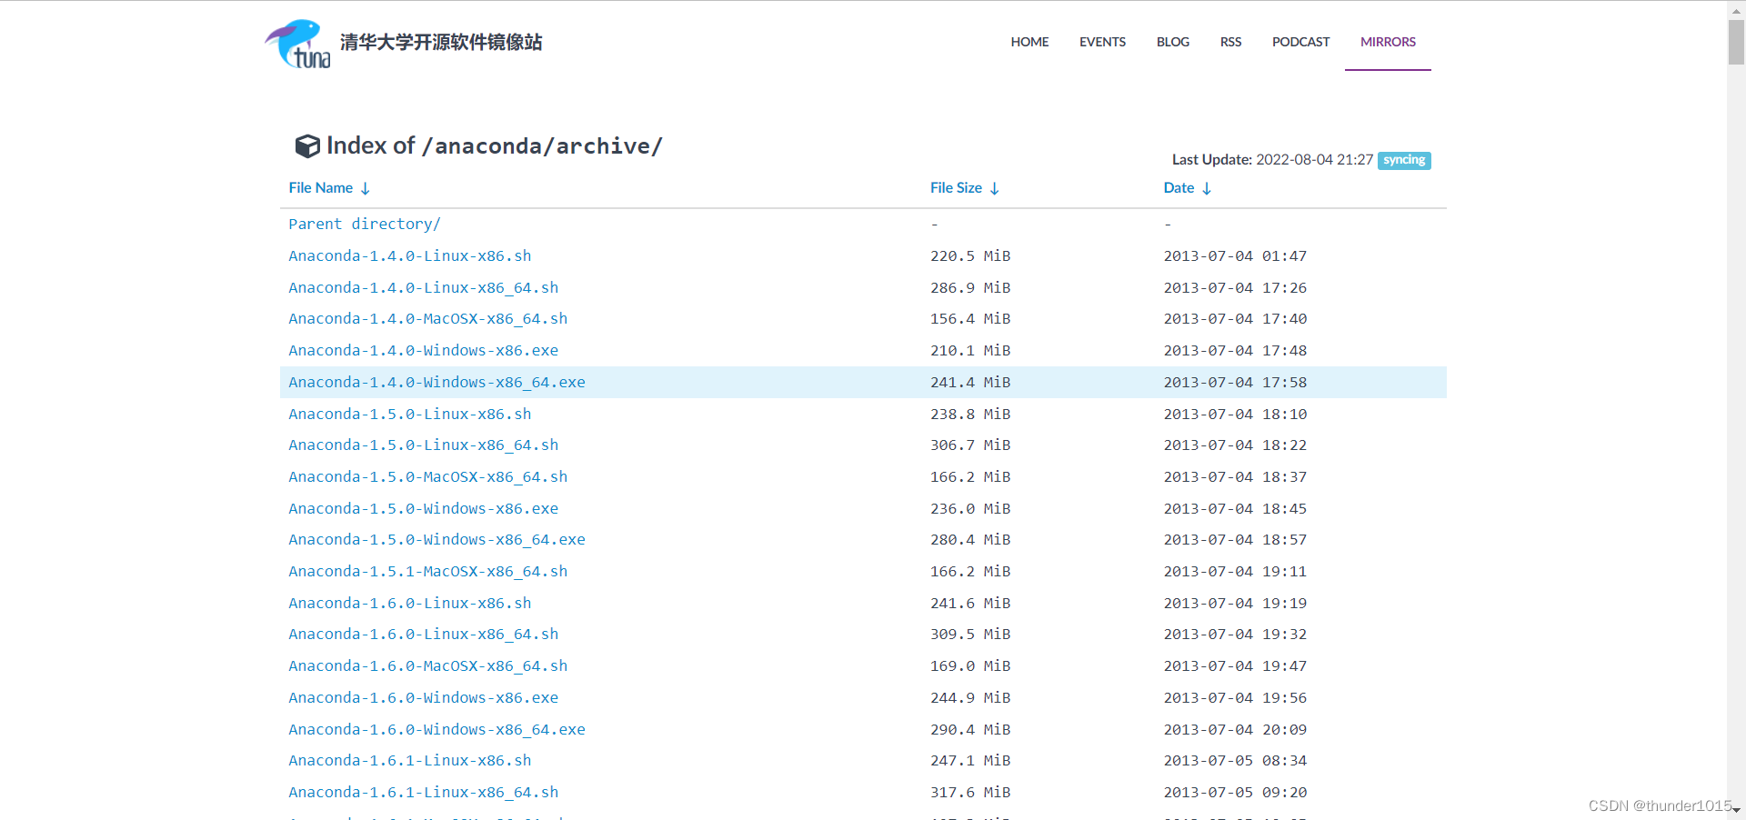Click the 317.6 MiB size cell
The width and height of the screenshot is (1746, 820).
(970, 793)
